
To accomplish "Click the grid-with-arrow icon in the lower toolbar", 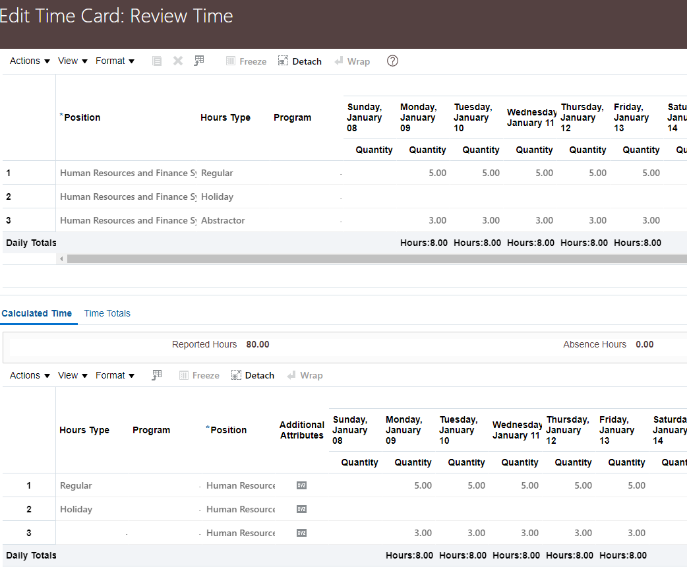I will pyautogui.click(x=156, y=375).
